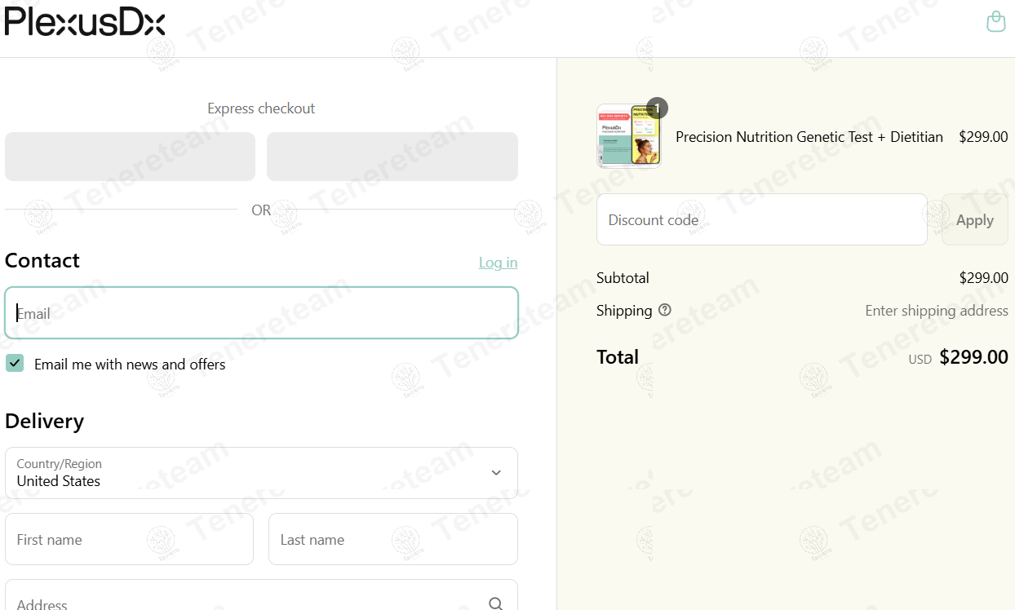Select the left express checkout button

pyautogui.click(x=130, y=157)
